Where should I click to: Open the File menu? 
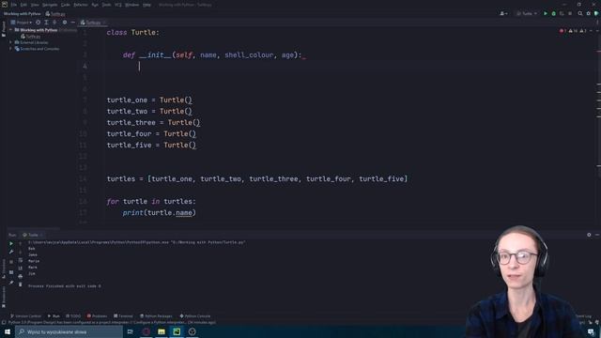(x=14, y=5)
